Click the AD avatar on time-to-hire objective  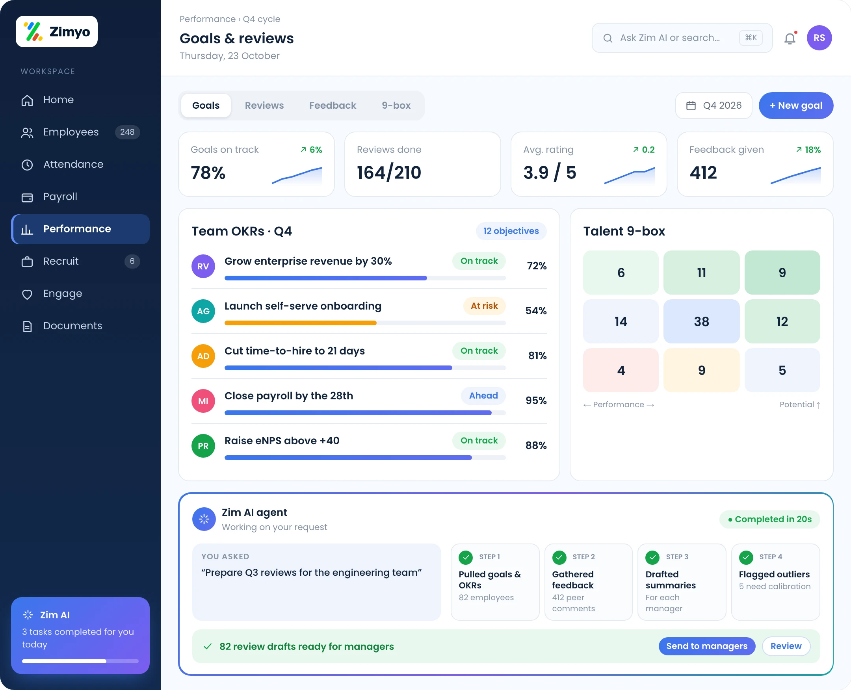point(203,356)
